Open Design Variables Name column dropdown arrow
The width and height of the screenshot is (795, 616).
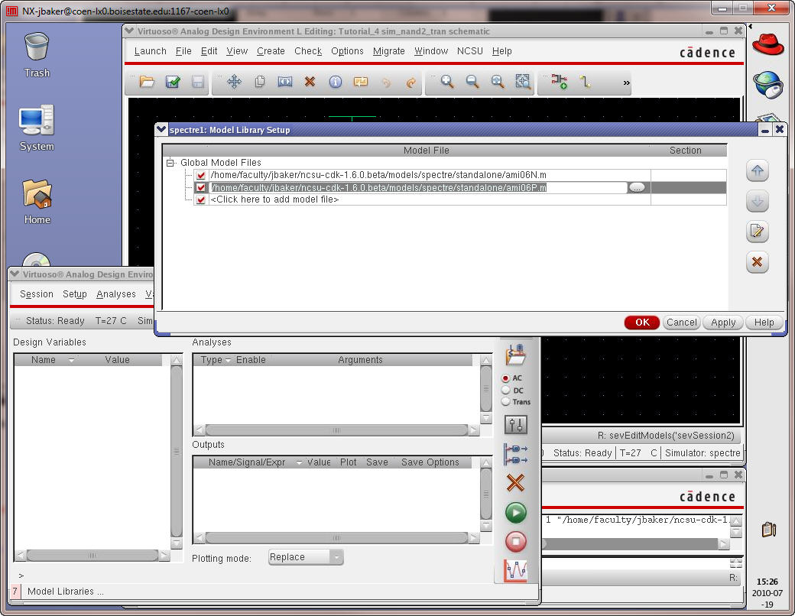coord(71,360)
